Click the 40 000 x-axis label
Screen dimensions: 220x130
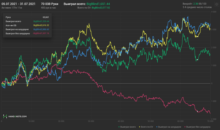[x=121, y=121]
